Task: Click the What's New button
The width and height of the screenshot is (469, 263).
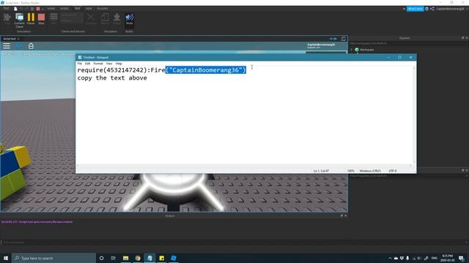Action: (416, 9)
